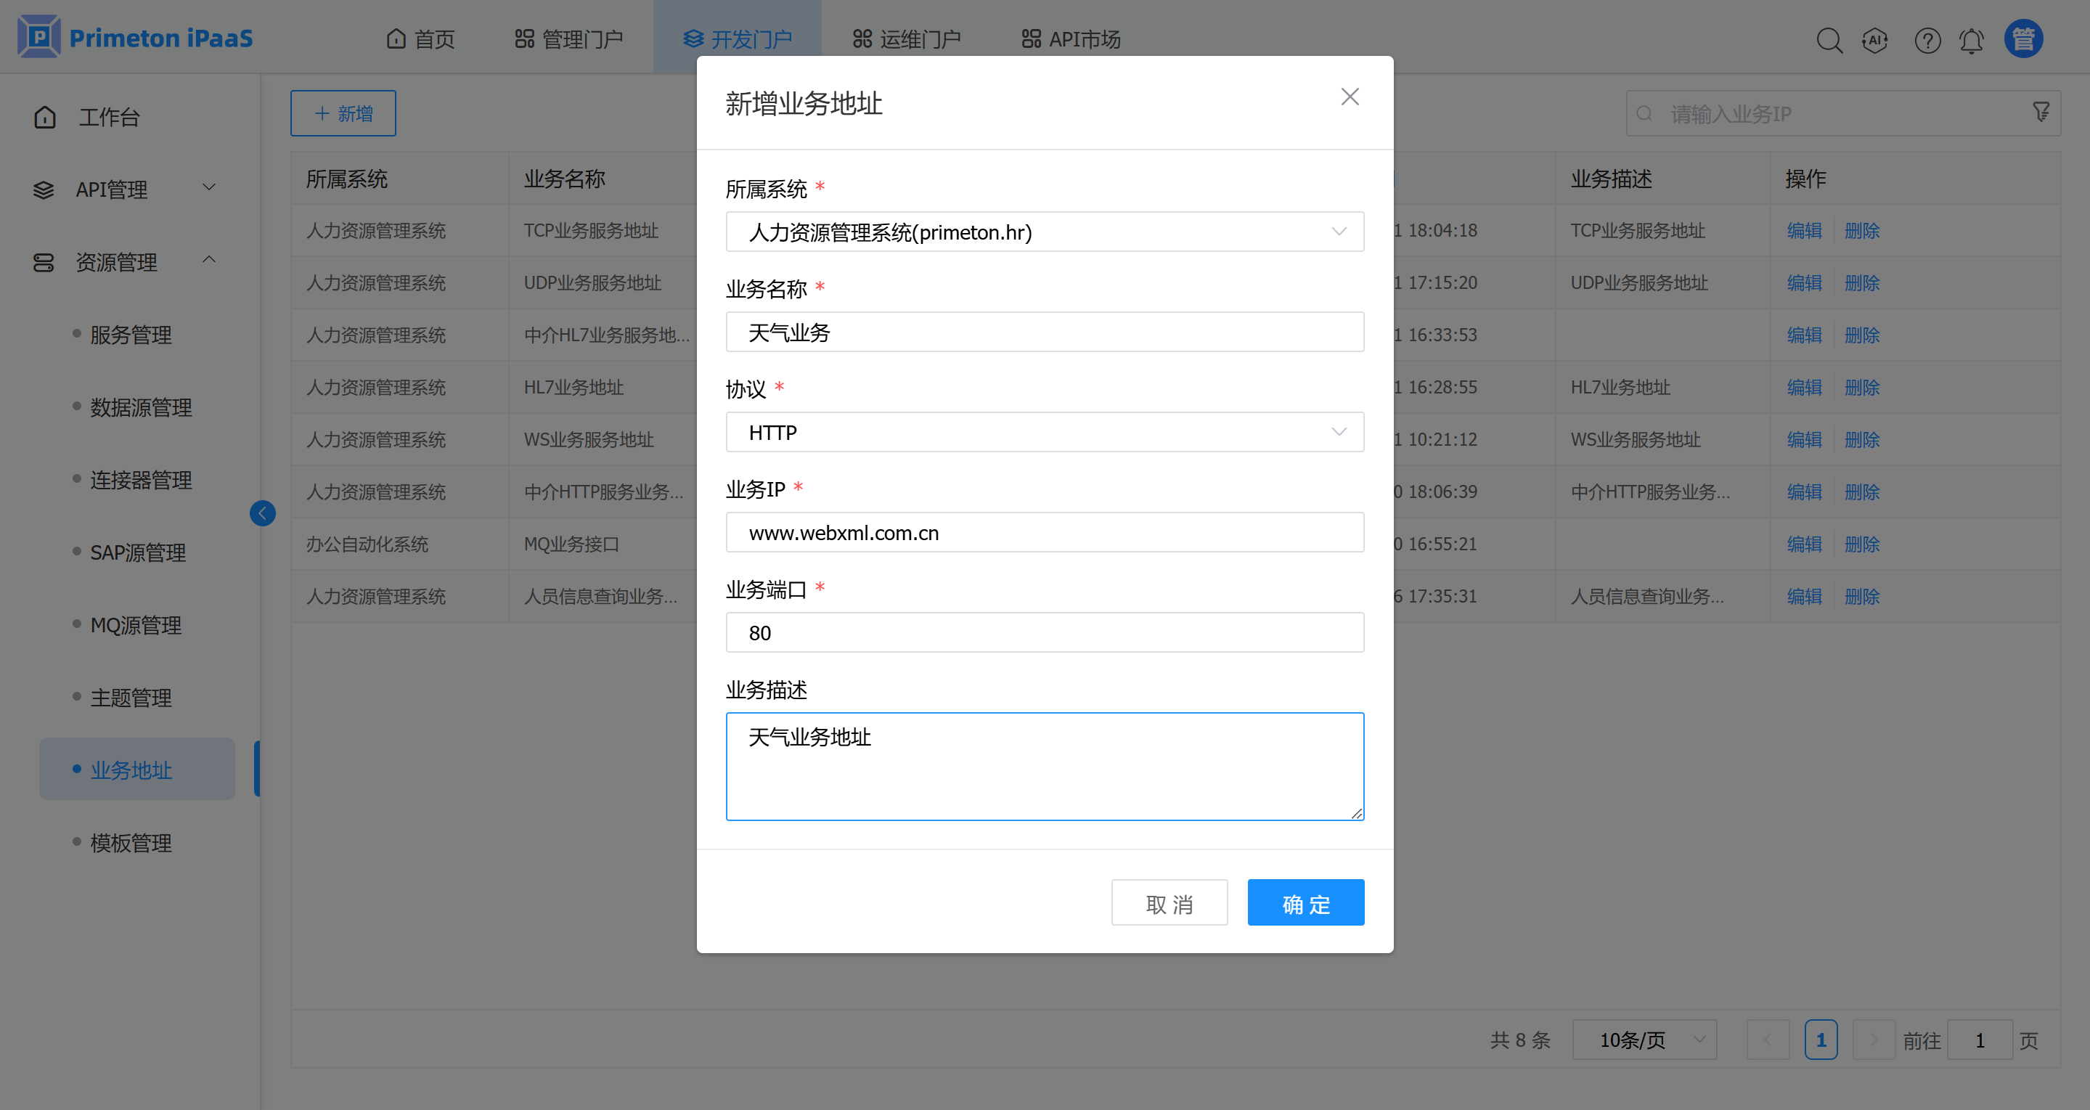Image resolution: width=2090 pixels, height=1110 pixels.
Task: Click the 确定 button
Action: coord(1305,903)
